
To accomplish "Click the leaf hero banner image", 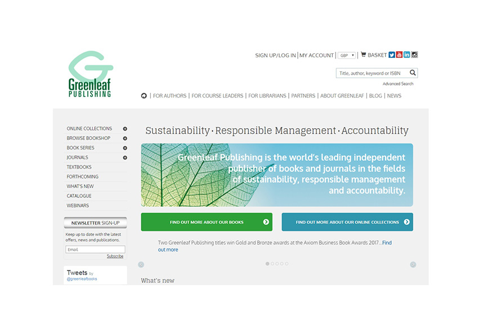I will [277, 175].
